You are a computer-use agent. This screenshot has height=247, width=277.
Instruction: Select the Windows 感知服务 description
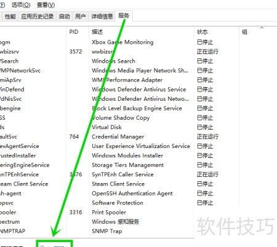pyautogui.click(x=115, y=222)
